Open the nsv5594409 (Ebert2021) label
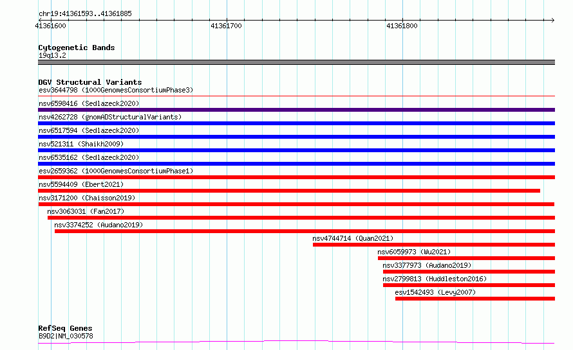 [81, 184]
